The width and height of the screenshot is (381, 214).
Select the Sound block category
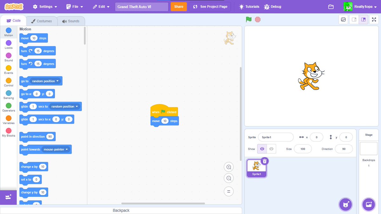(x=9, y=57)
